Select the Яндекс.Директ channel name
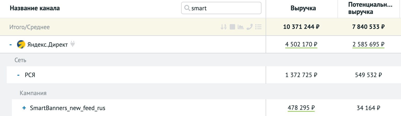Viewport: 401px width, 116px height. [47, 45]
